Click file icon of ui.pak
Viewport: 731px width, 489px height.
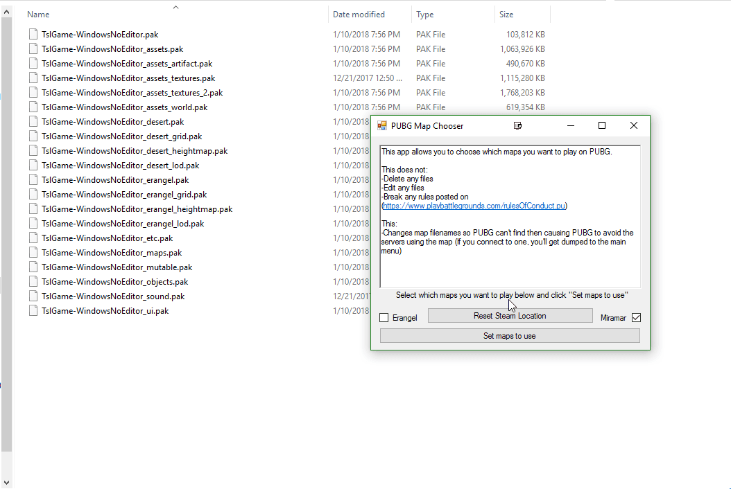coord(33,310)
